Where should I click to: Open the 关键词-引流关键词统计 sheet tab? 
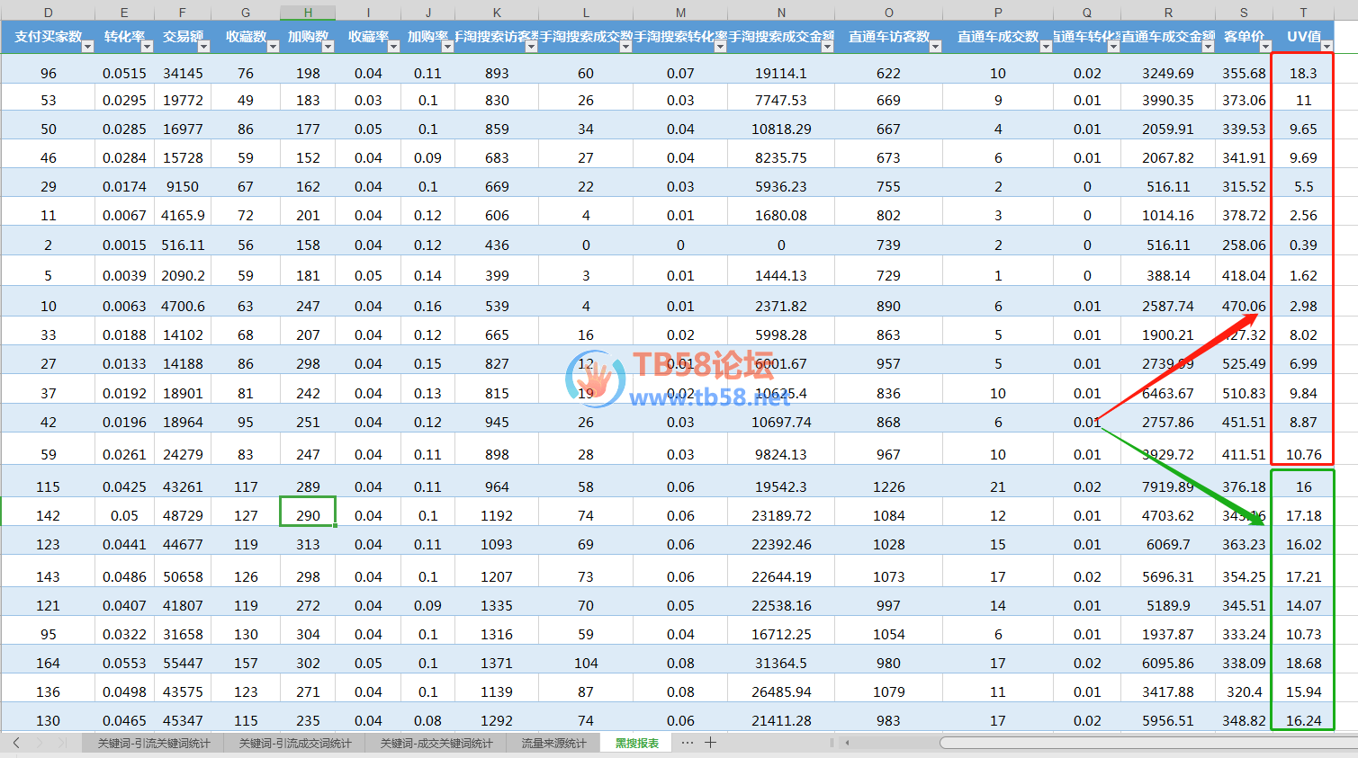pos(154,744)
